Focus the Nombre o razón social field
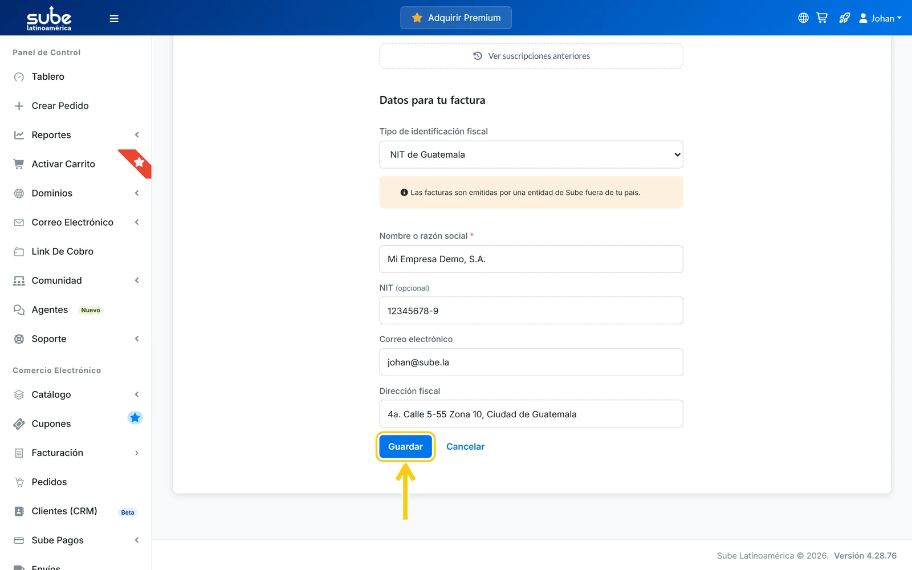The image size is (912, 570). point(531,259)
